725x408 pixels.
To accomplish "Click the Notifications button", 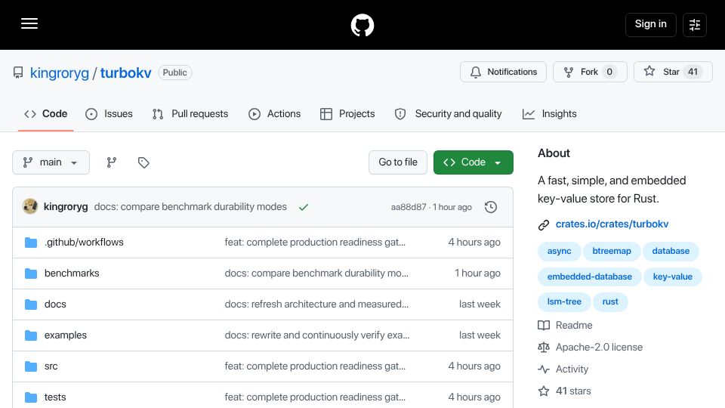I will tap(503, 72).
